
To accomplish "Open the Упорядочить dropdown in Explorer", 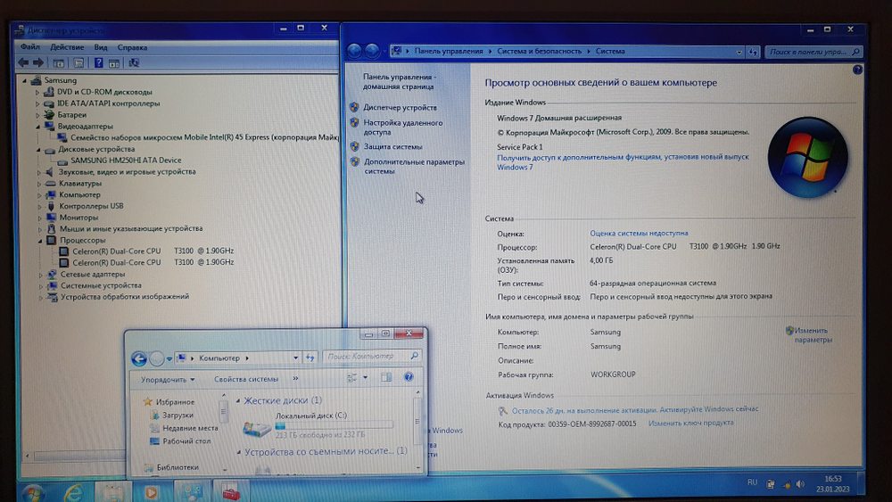I will tap(168, 379).
